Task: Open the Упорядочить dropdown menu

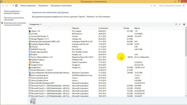Action: pos(35,24)
